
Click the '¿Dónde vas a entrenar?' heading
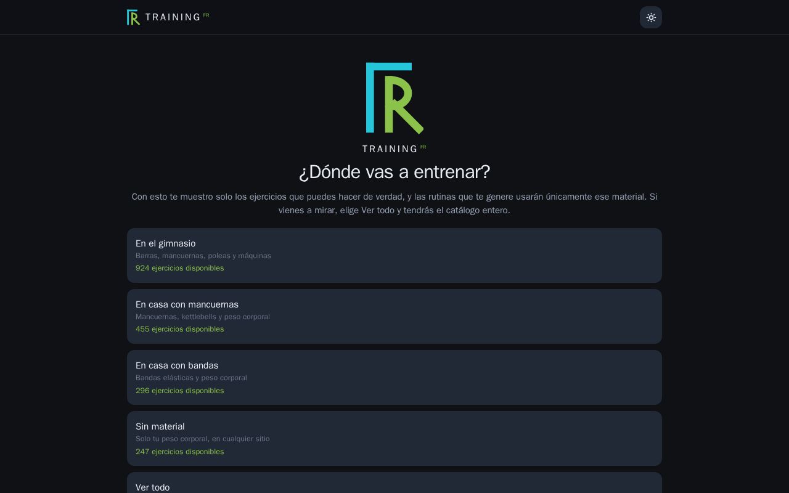point(394,172)
